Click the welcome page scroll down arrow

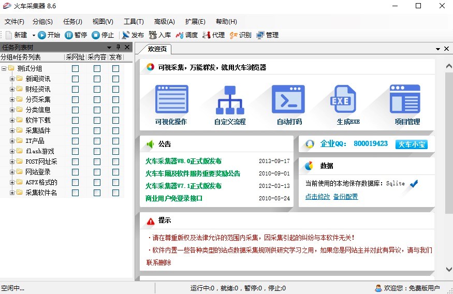click(449, 269)
